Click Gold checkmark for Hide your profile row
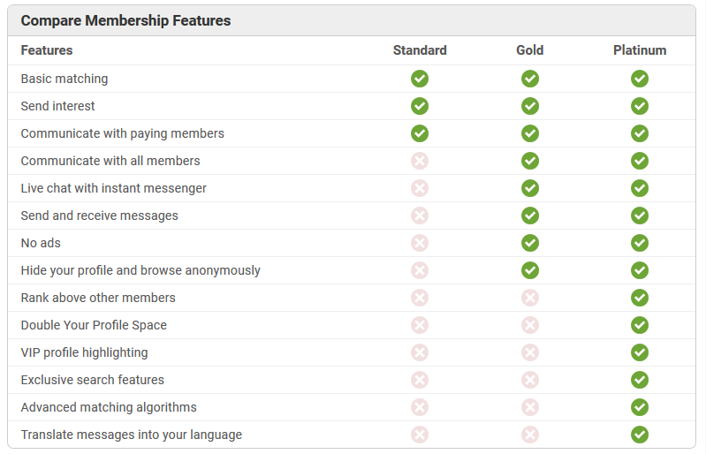The image size is (706, 454). pos(530,270)
